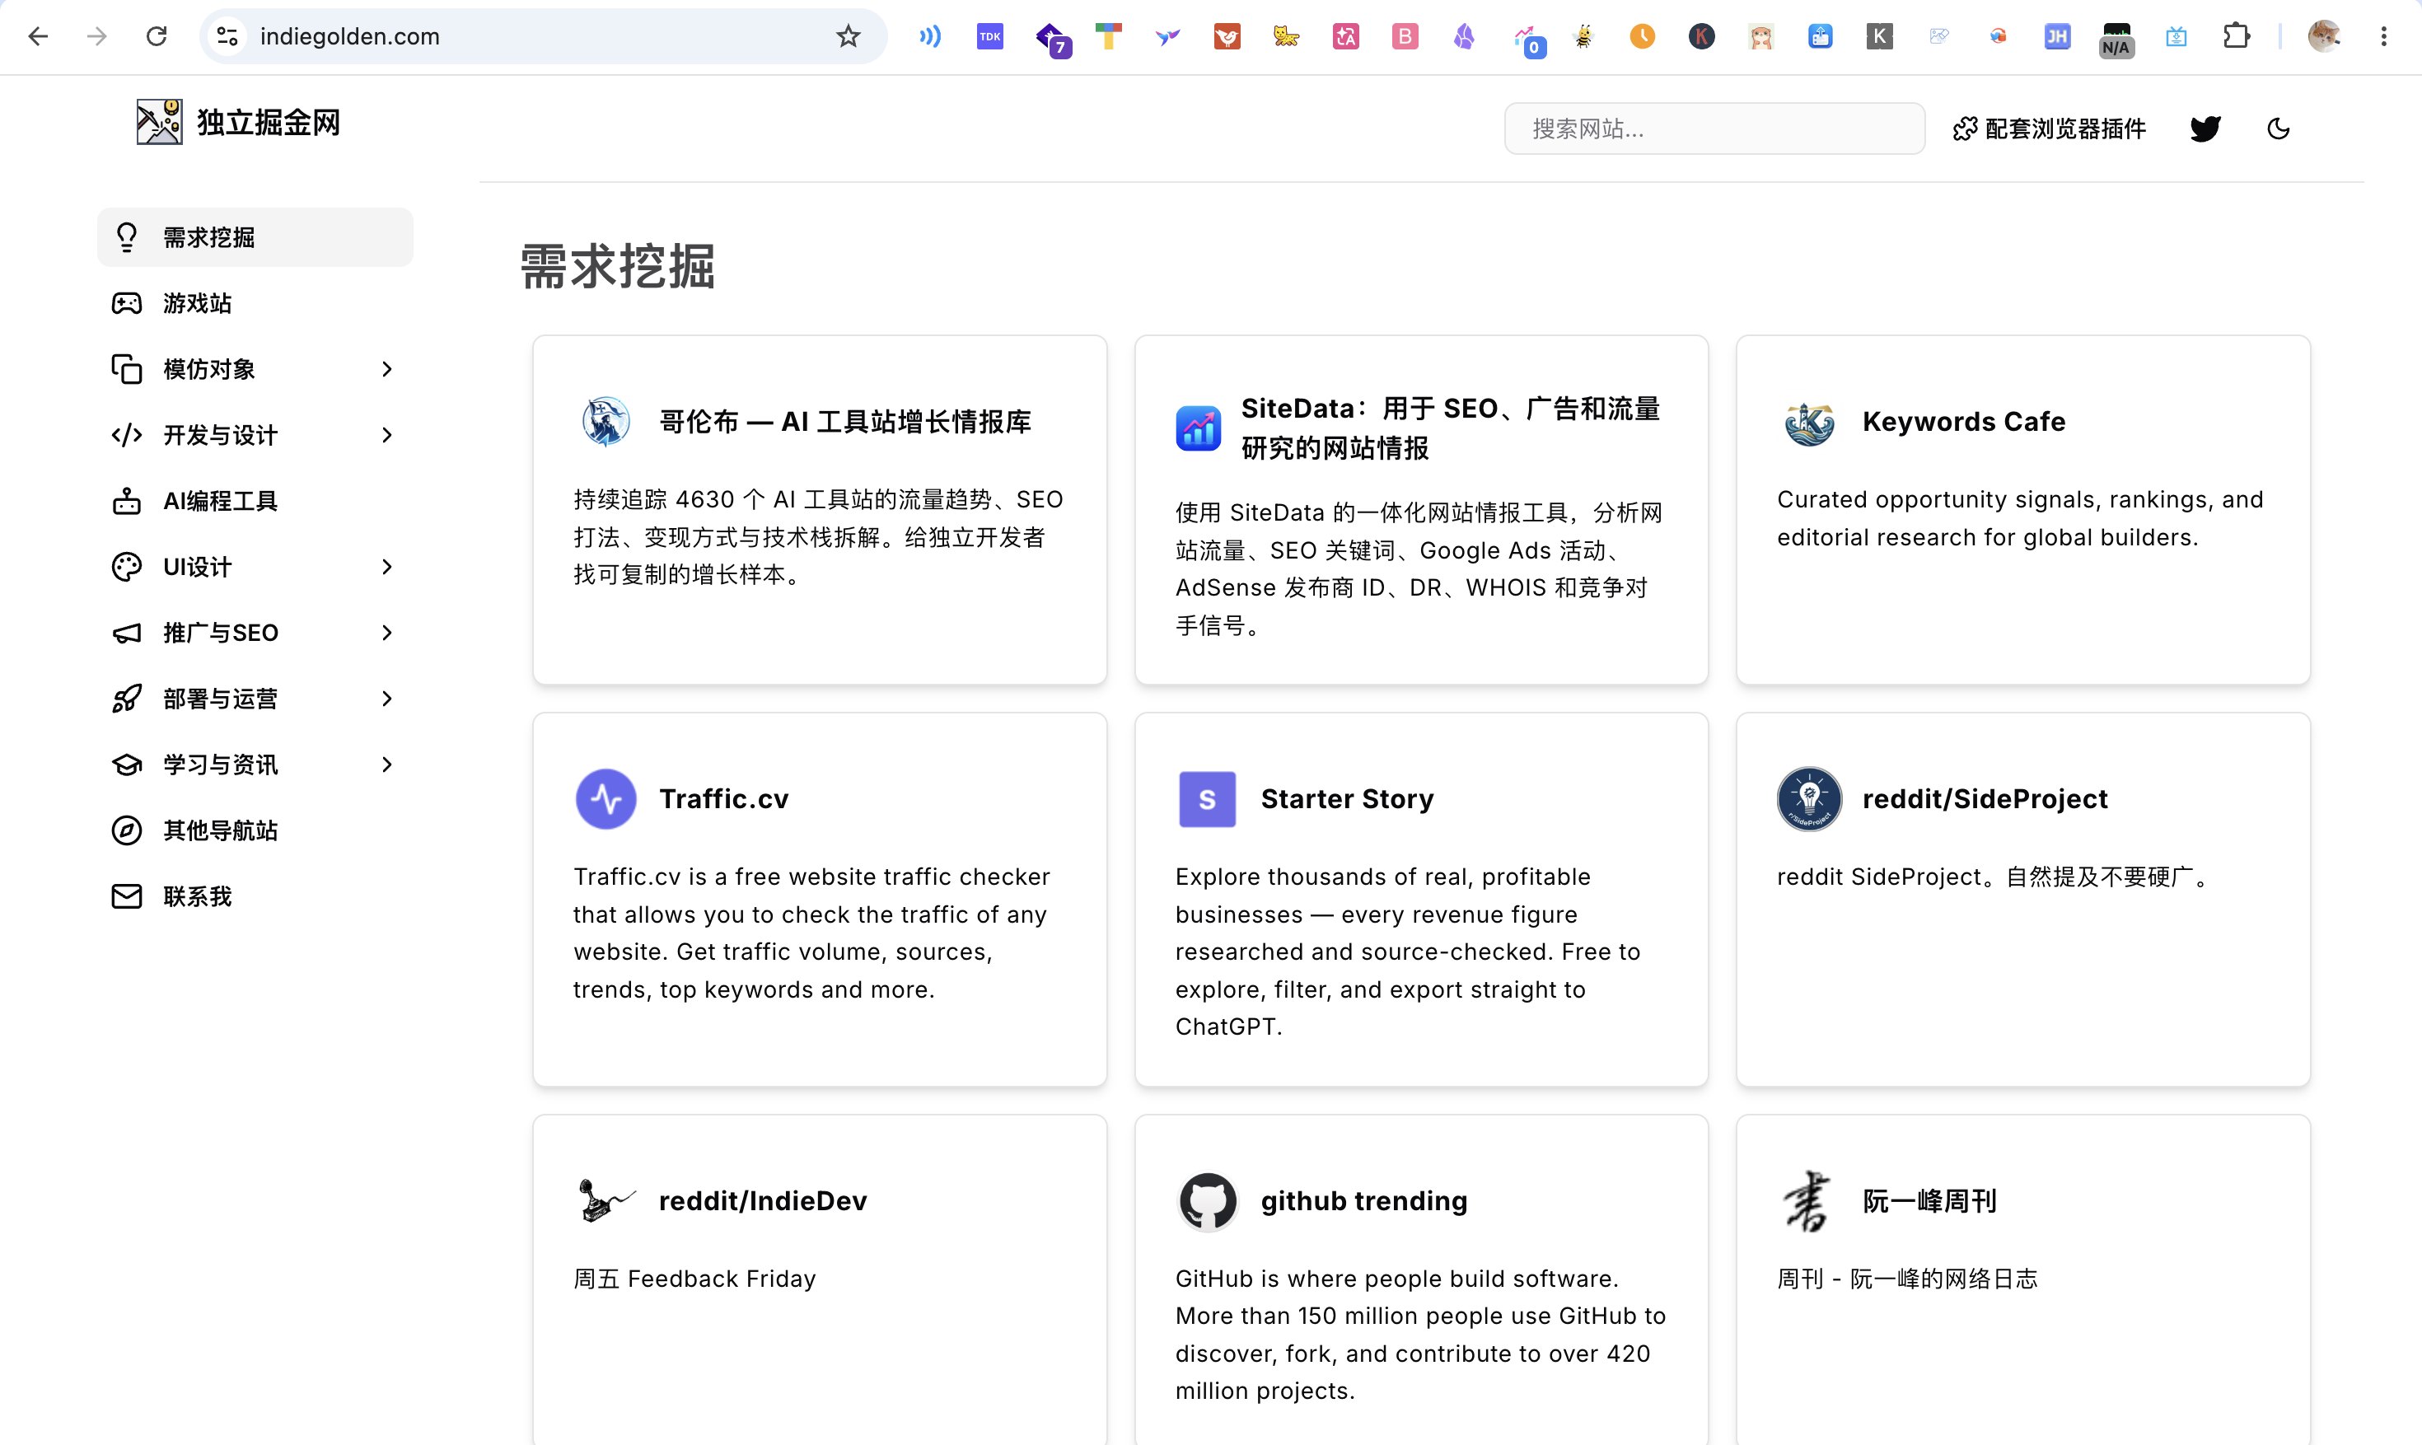Open the 阮一峰周刊 card title

1929,1200
